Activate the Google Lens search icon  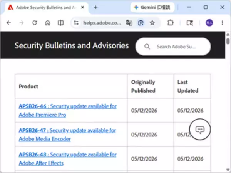(x=141, y=23)
